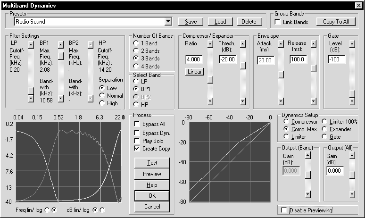365x218 pixels.
Task: Choose the HP band radio button
Action: [137, 104]
